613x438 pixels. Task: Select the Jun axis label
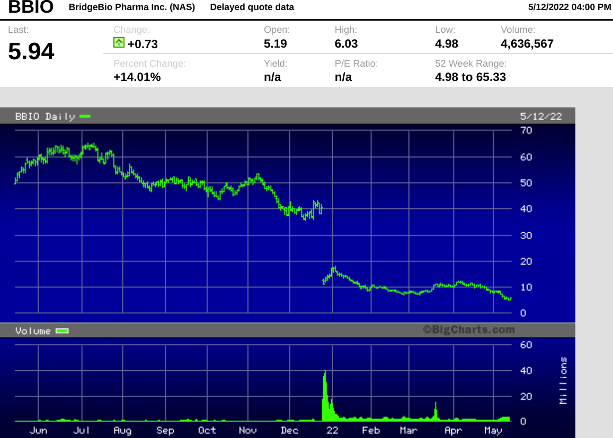pos(38,431)
